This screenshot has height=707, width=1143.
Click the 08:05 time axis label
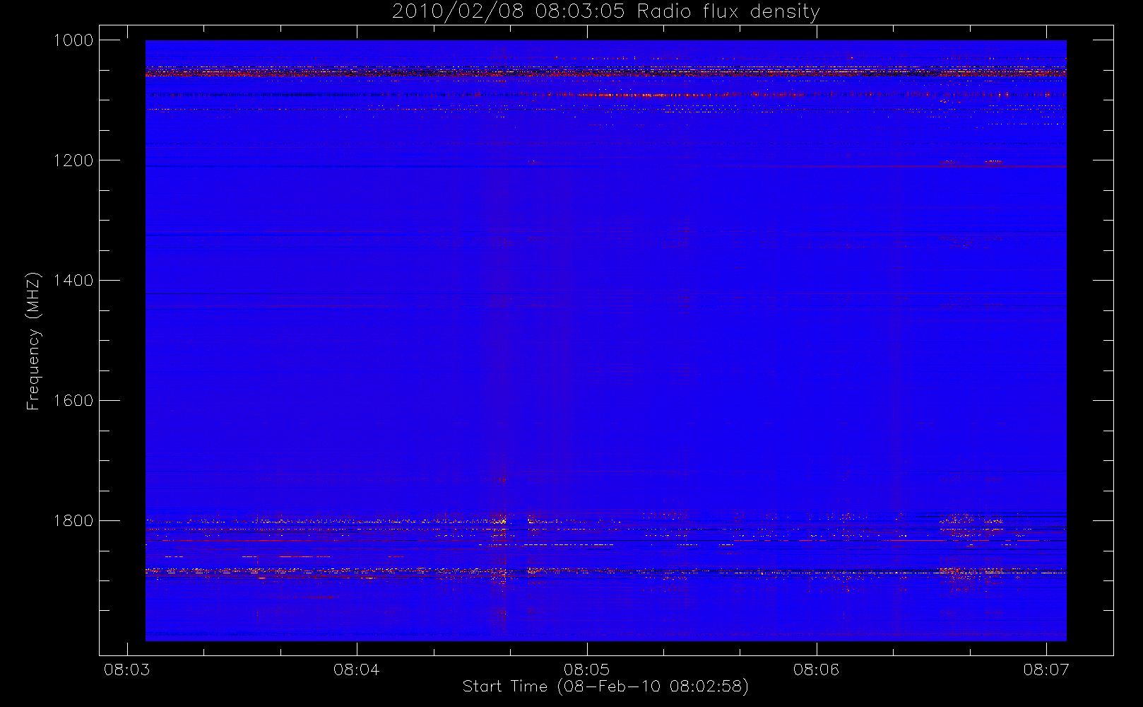tap(586, 670)
